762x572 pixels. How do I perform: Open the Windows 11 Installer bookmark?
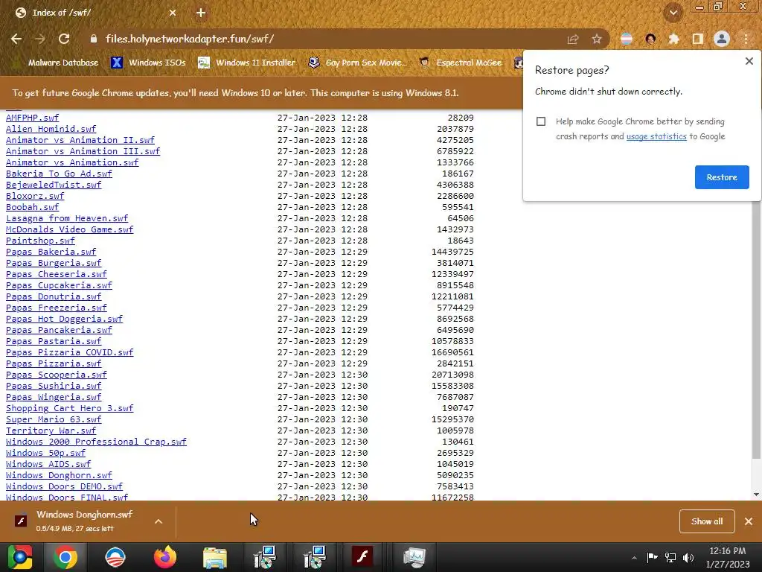247,63
